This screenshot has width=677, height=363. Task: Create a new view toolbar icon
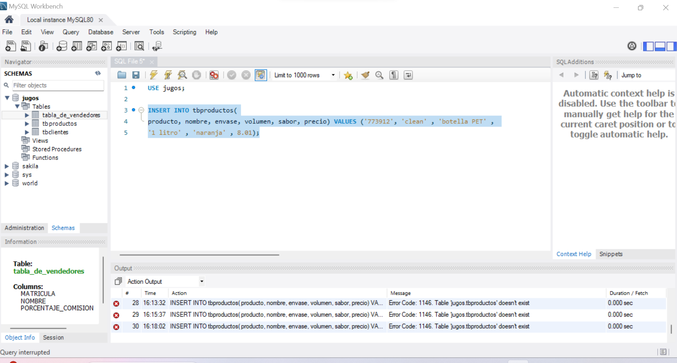tap(91, 46)
